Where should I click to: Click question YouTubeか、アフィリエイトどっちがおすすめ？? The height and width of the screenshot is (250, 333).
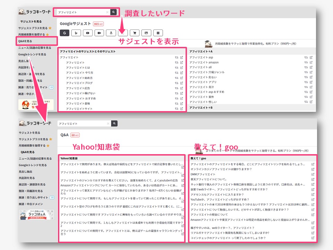220,200
